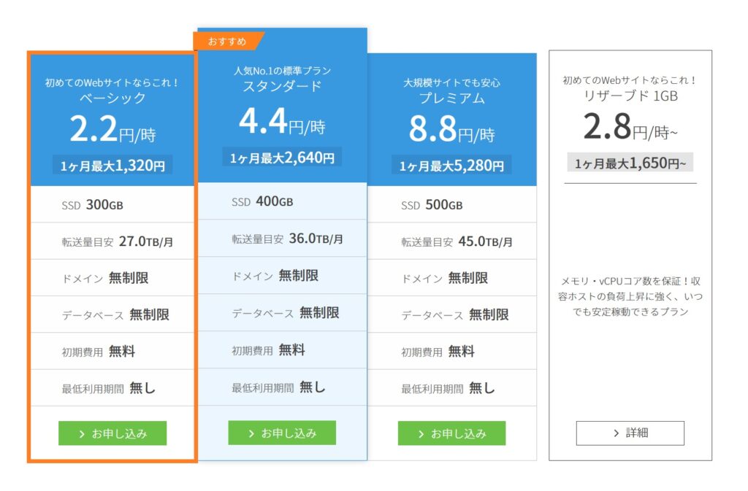Click the 1ヶ月最大1,650円~ label
This screenshot has height=491, width=748.
pyautogui.click(x=630, y=163)
